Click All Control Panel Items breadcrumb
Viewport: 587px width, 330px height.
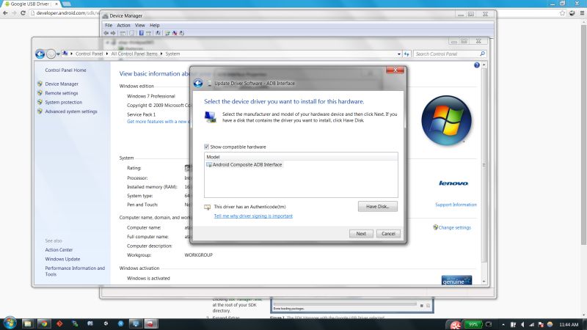[x=134, y=54]
